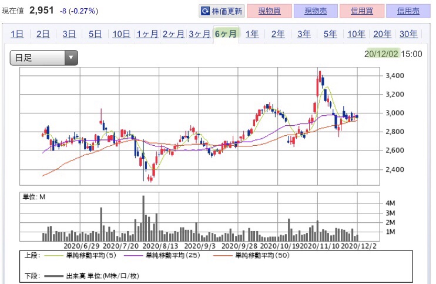Select the 5日 period tab
This screenshot has height=284, width=436.
[x=95, y=34]
